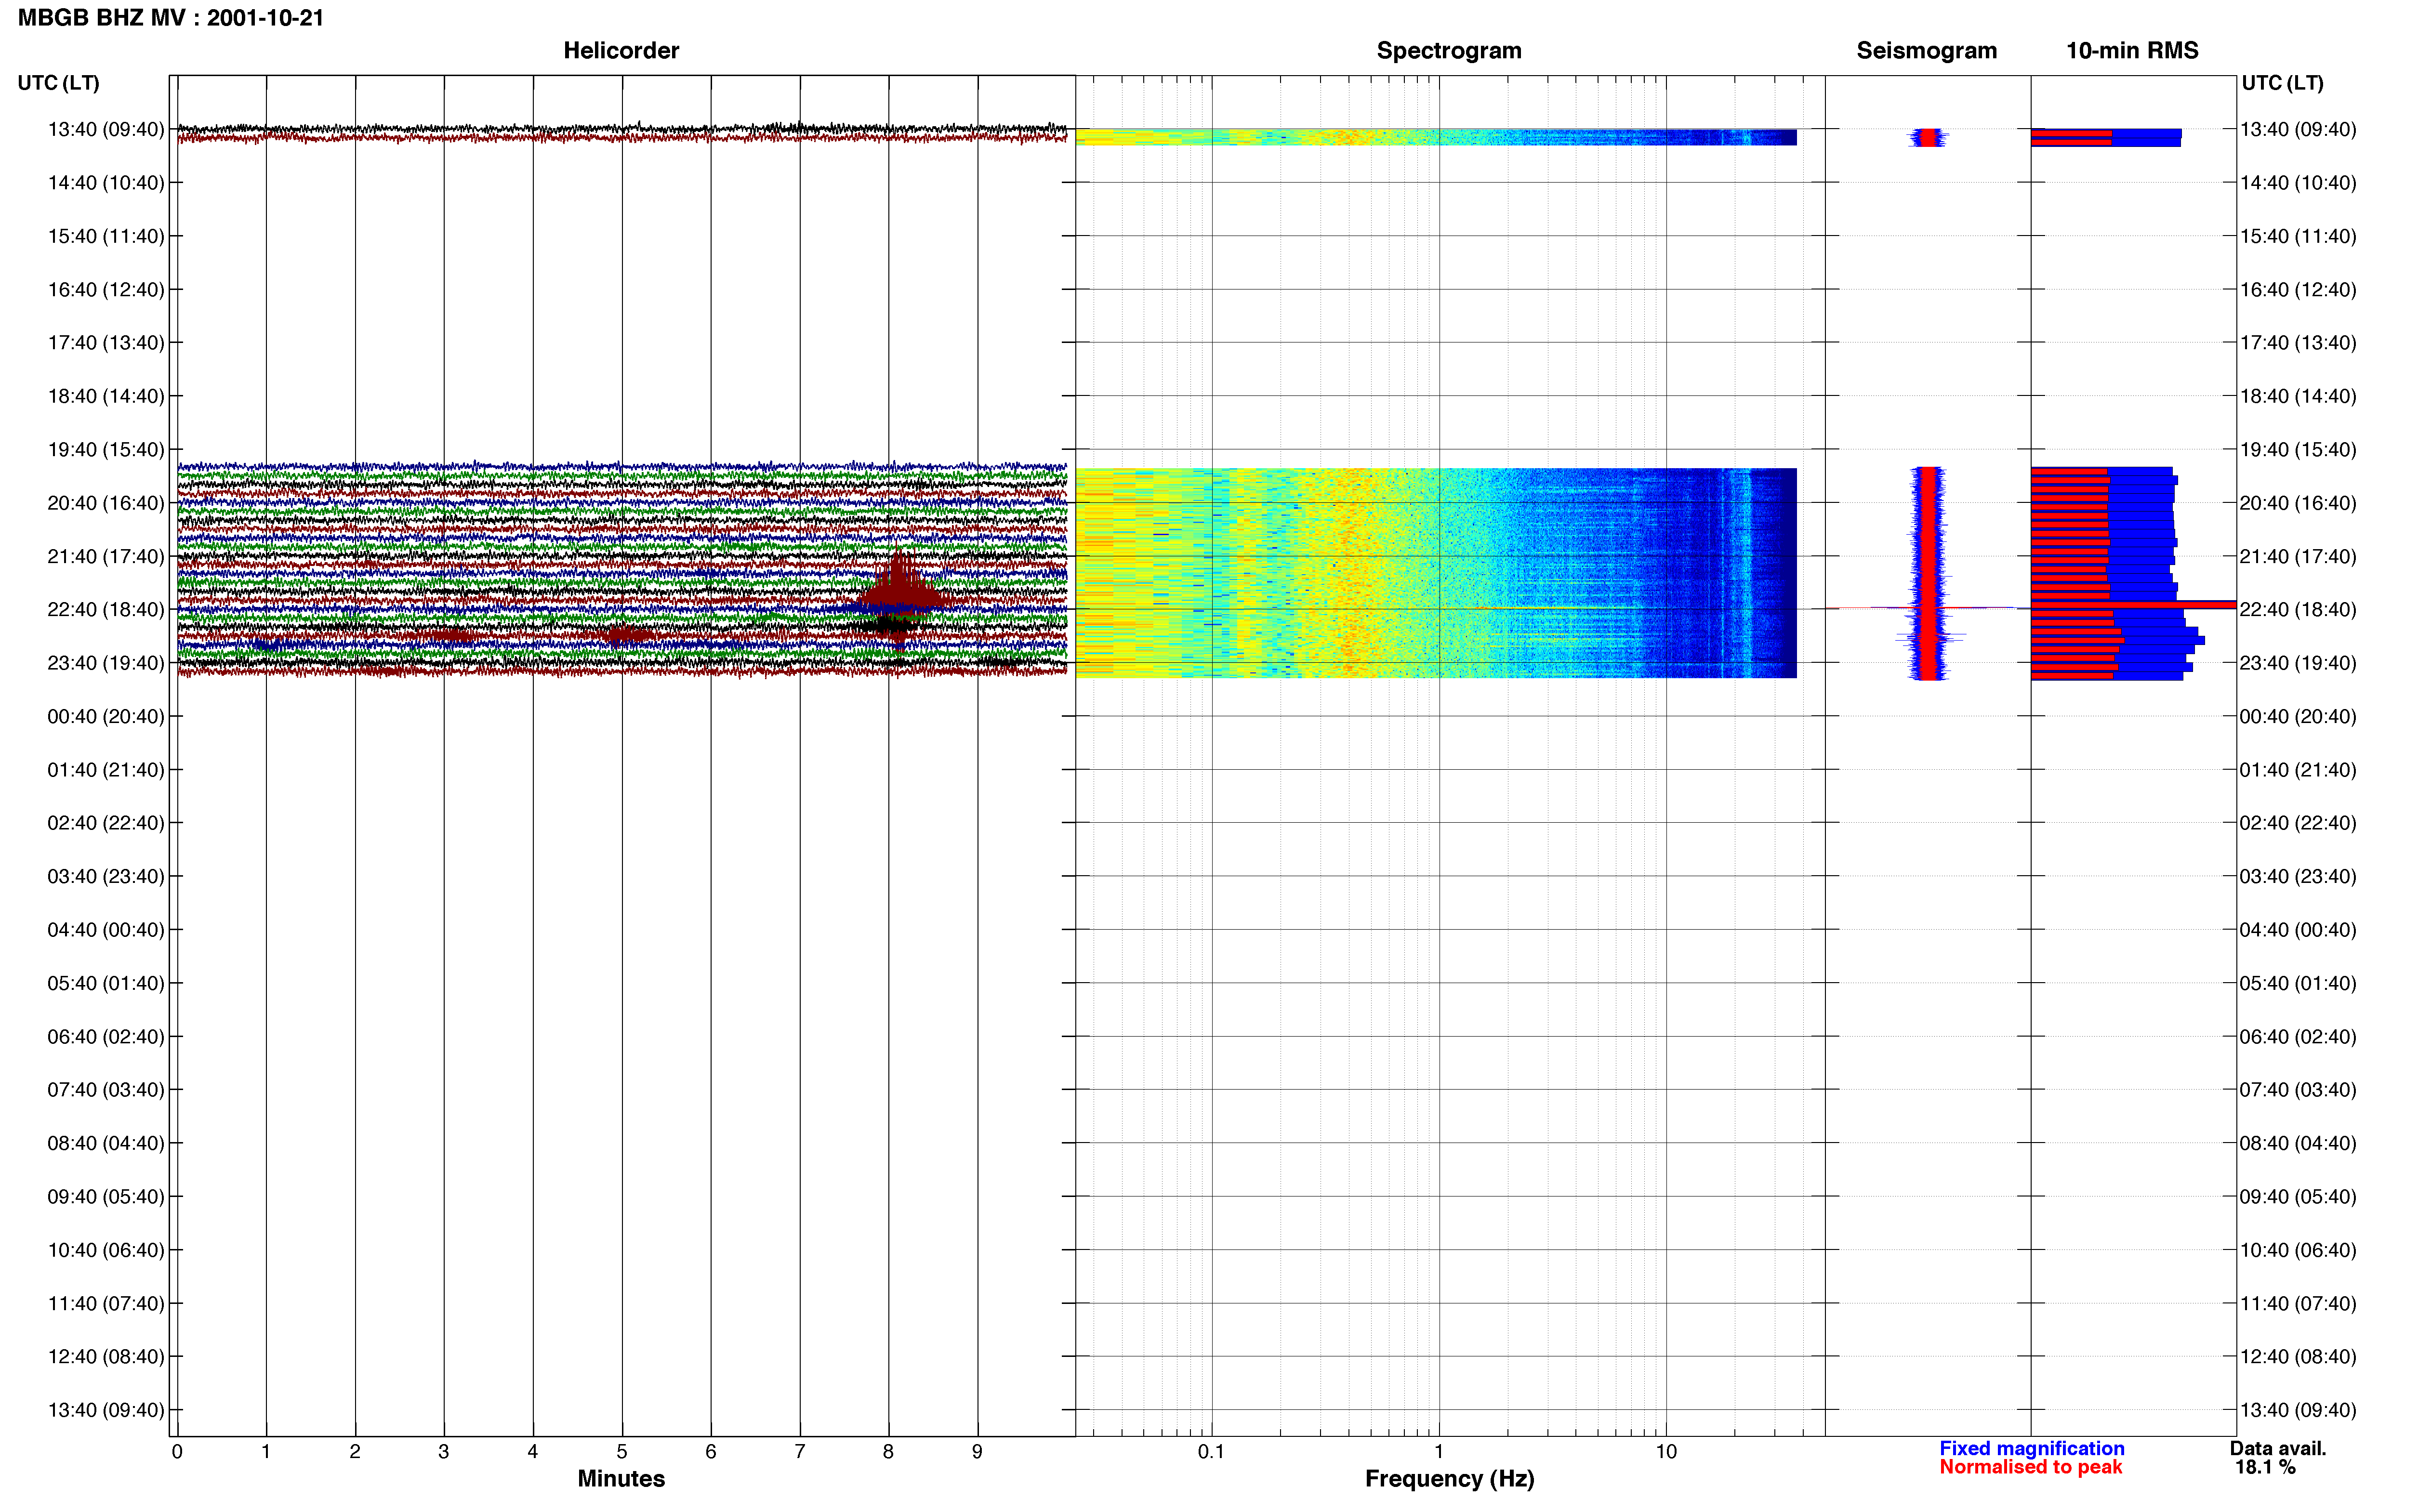2418x1512 pixels.
Task: Click the '5' minutes tick label
Action: tap(622, 1451)
